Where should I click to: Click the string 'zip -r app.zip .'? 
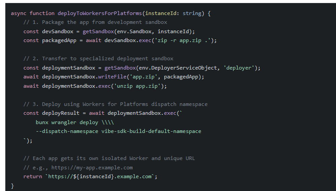click(x=182, y=41)
